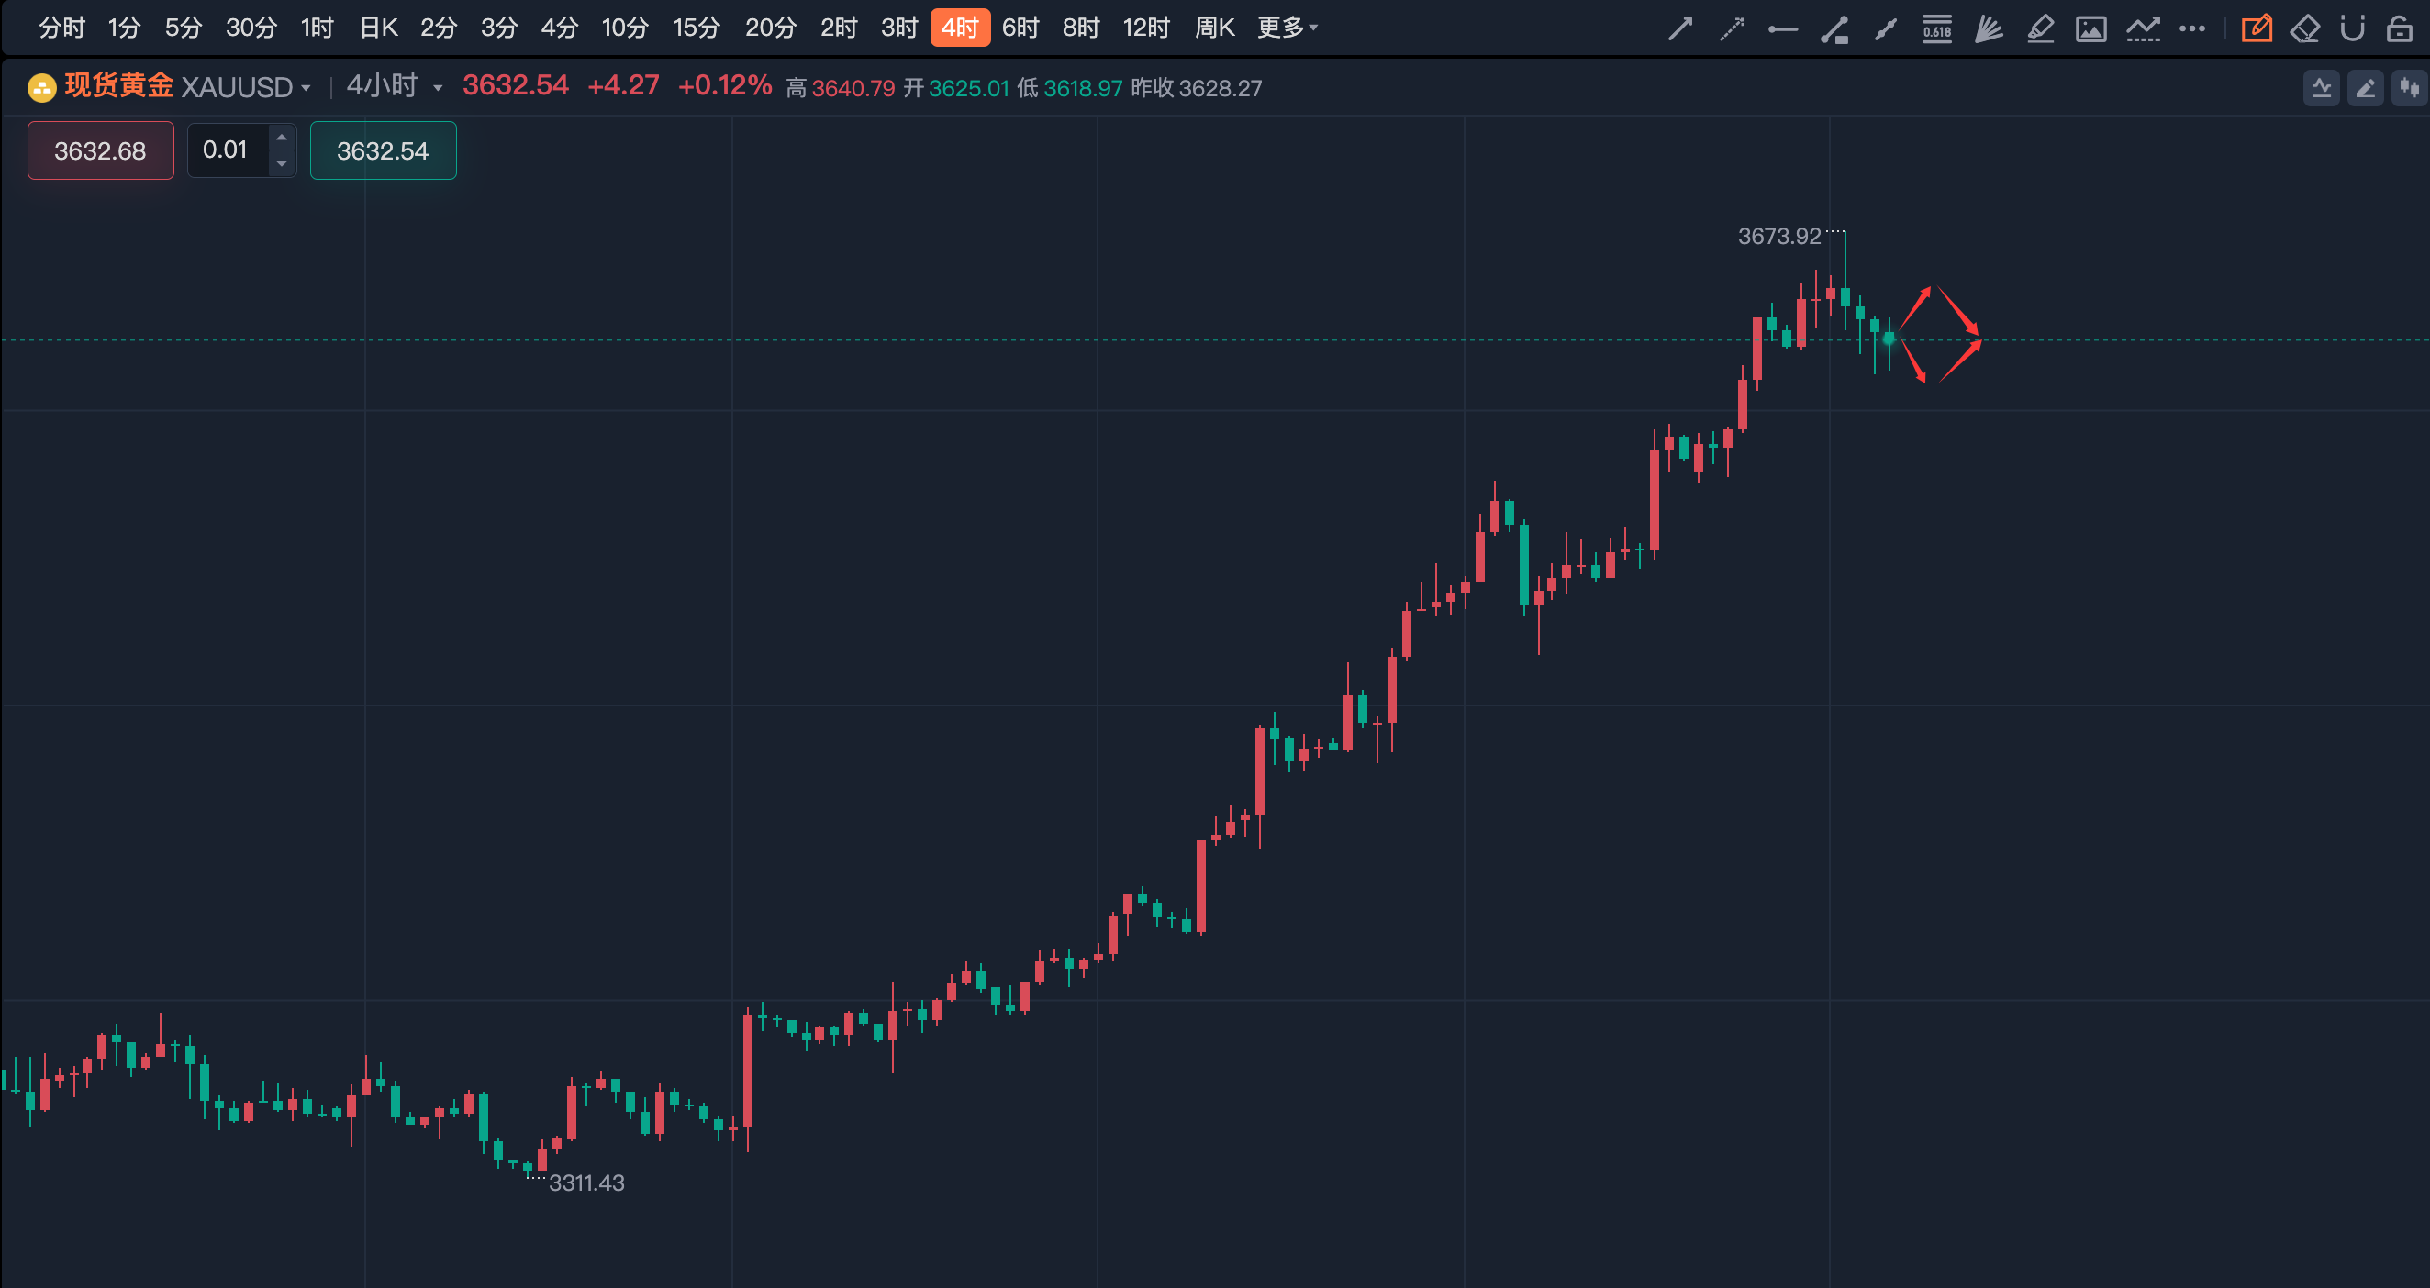This screenshot has width=2430, height=1288.
Task: Toggle the magnet snap mode
Action: click(2353, 28)
